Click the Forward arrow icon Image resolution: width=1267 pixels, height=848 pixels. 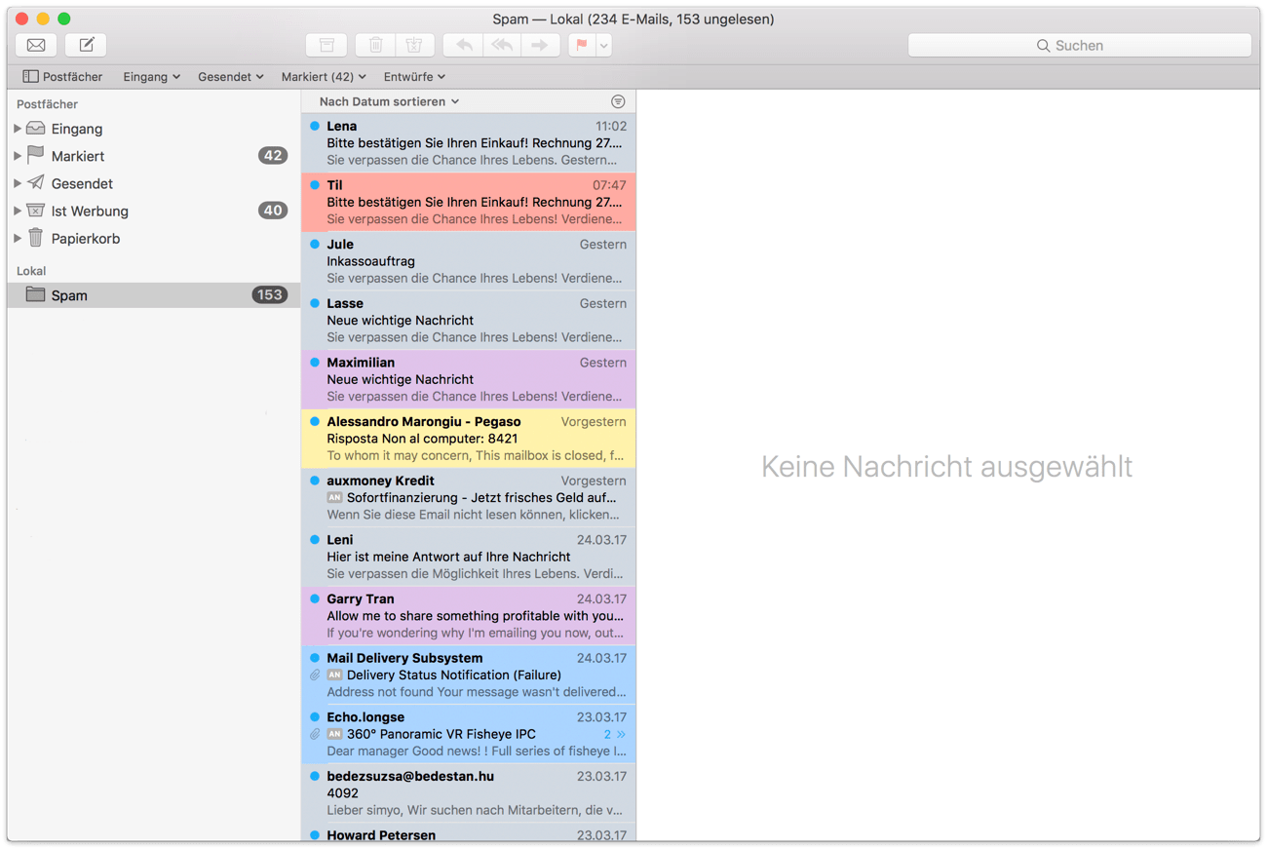coord(540,45)
